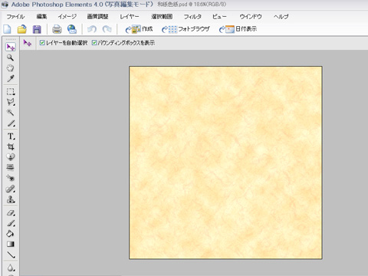This screenshot has height=276, width=368.
Task: Click the Save floppy disk icon
Action: point(37,29)
